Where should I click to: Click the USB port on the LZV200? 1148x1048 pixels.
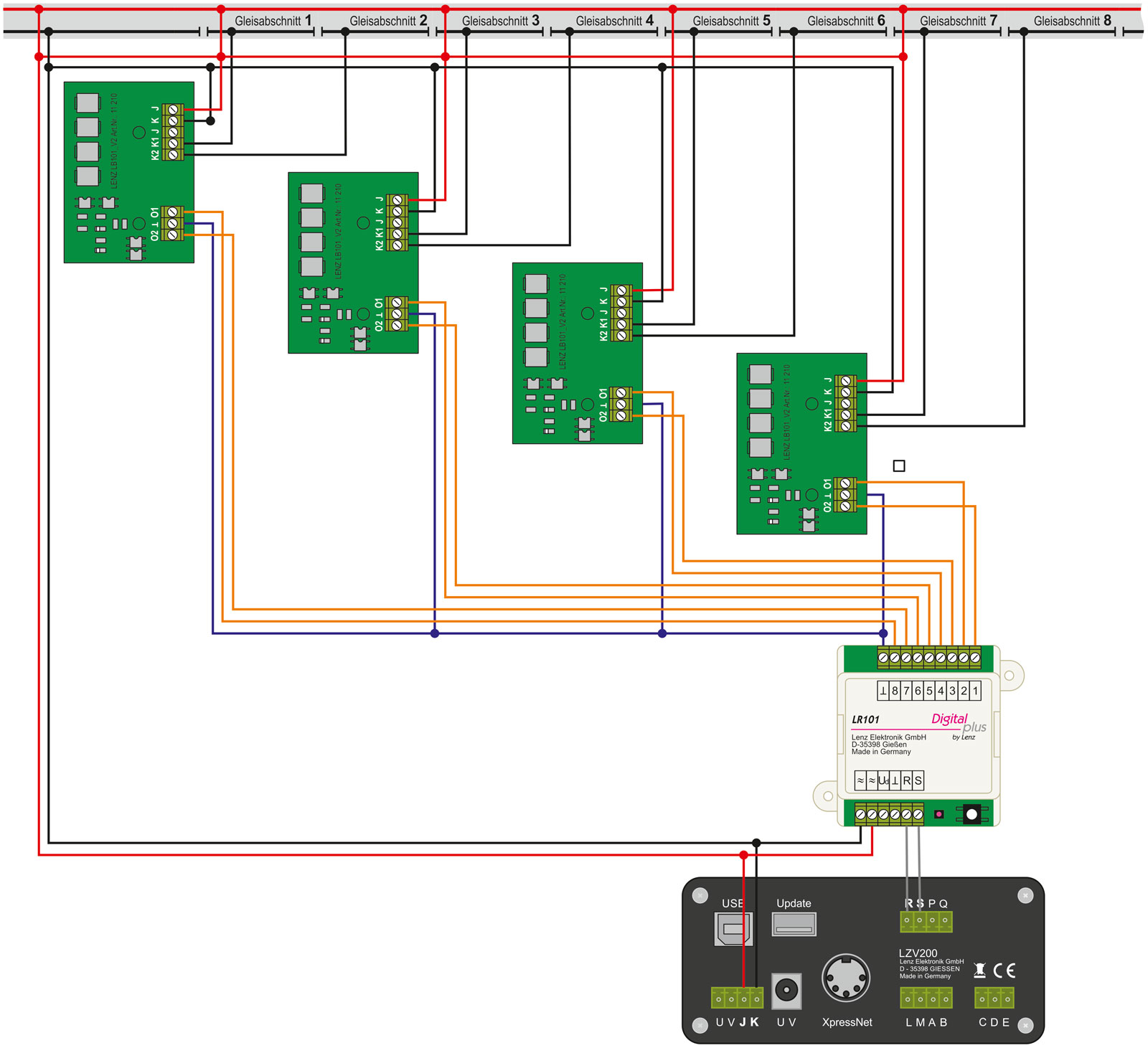click(733, 929)
